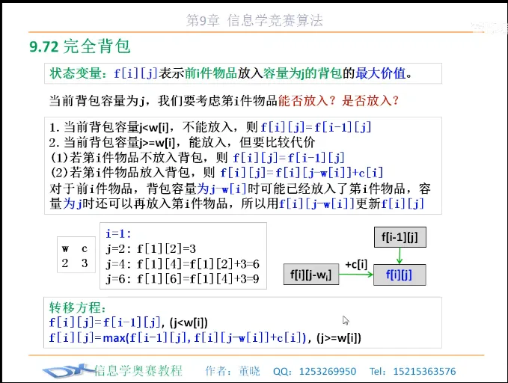The height and width of the screenshot is (383, 508).
Task: Click the green +c[i] horizontal arrow
Action: pos(356,275)
